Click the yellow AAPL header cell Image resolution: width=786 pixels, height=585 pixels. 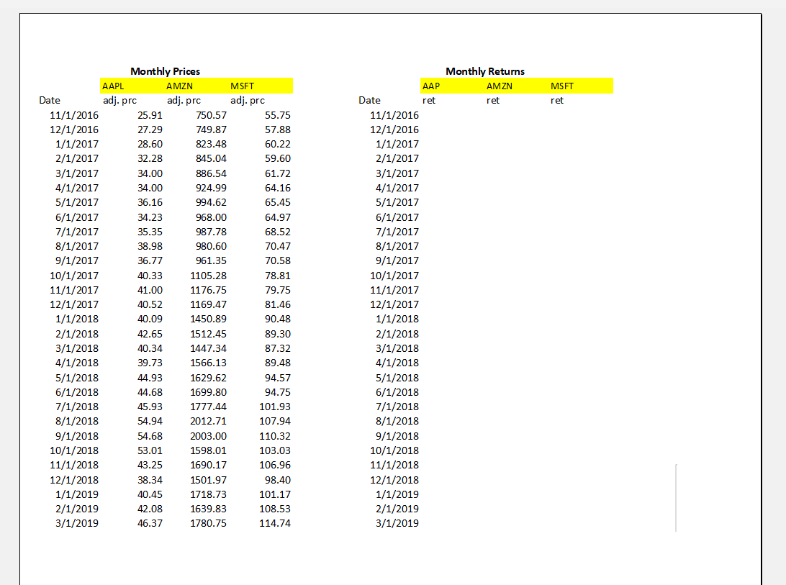coord(115,86)
